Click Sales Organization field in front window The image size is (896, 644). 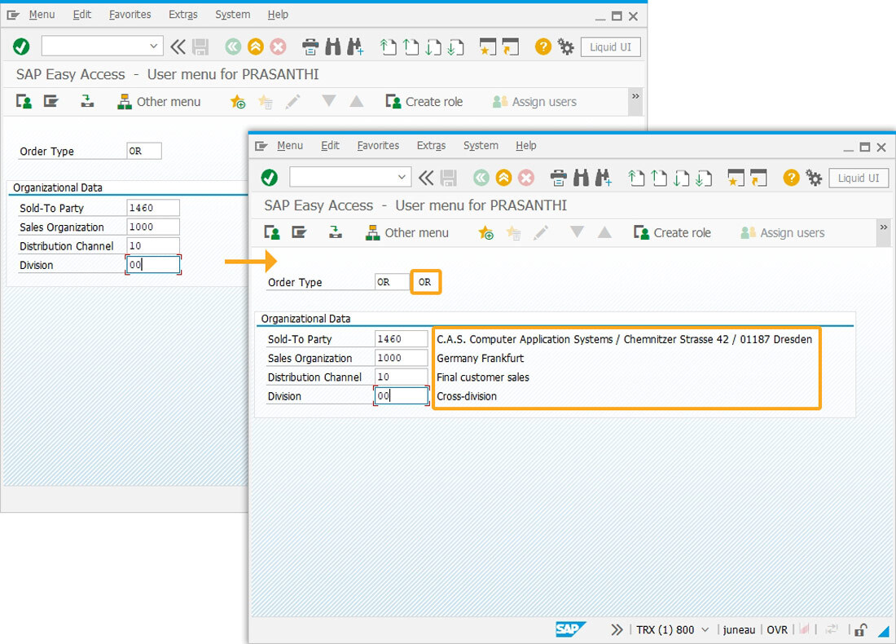(401, 357)
